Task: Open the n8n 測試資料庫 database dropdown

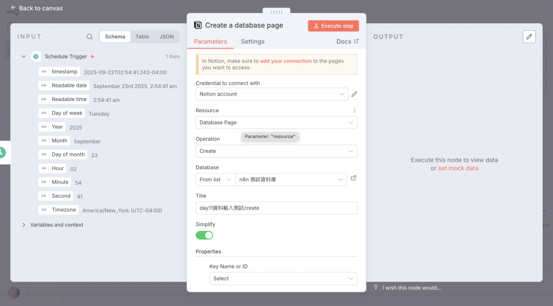Action: (x=291, y=180)
